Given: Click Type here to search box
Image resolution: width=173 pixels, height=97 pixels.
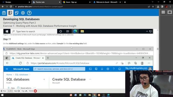Looking at the screenshot, I should point(34,31).
